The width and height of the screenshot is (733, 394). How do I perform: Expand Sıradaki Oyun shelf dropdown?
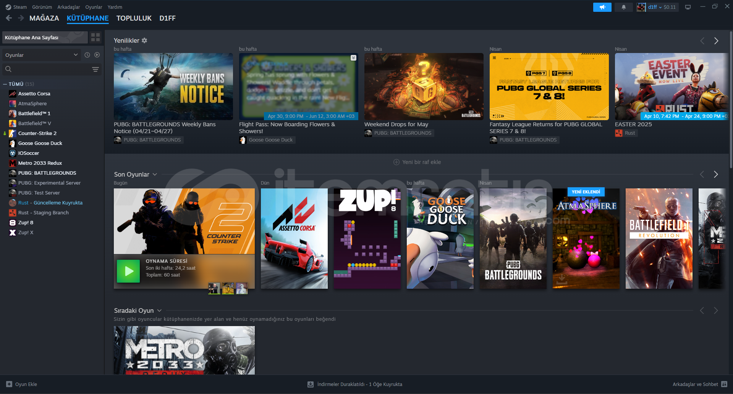point(159,310)
